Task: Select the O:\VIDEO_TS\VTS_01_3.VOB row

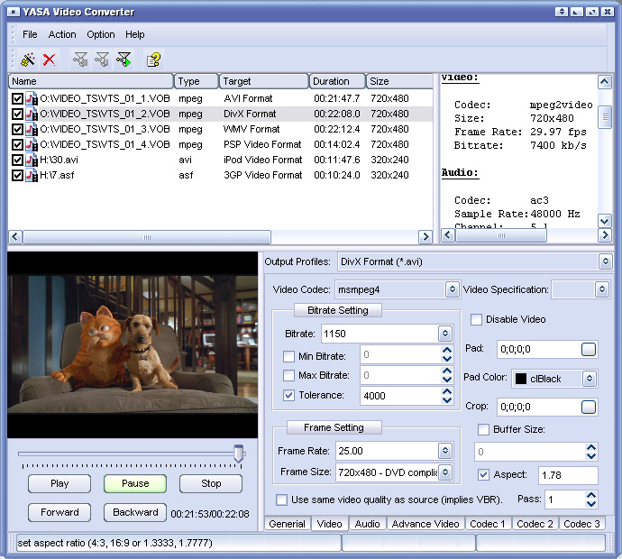Action: coord(105,129)
